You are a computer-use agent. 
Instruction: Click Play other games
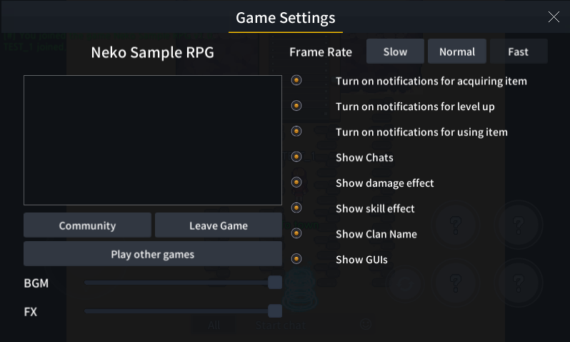153,254
